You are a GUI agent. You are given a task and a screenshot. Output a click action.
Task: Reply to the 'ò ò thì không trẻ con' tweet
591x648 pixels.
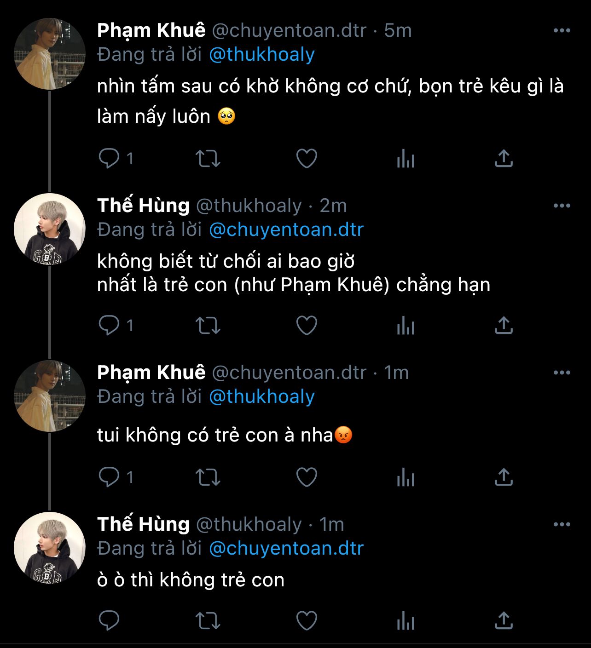110,621
